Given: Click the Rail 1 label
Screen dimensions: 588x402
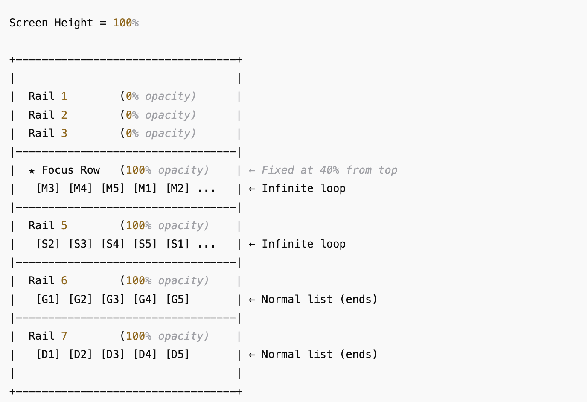Looking at the screenshot, I should tap(48, 96).
